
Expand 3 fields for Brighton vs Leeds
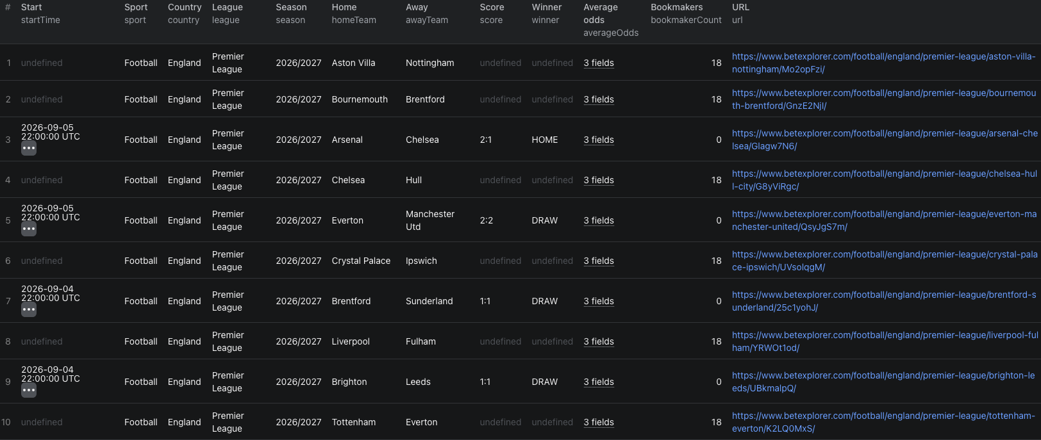point(599,382)
